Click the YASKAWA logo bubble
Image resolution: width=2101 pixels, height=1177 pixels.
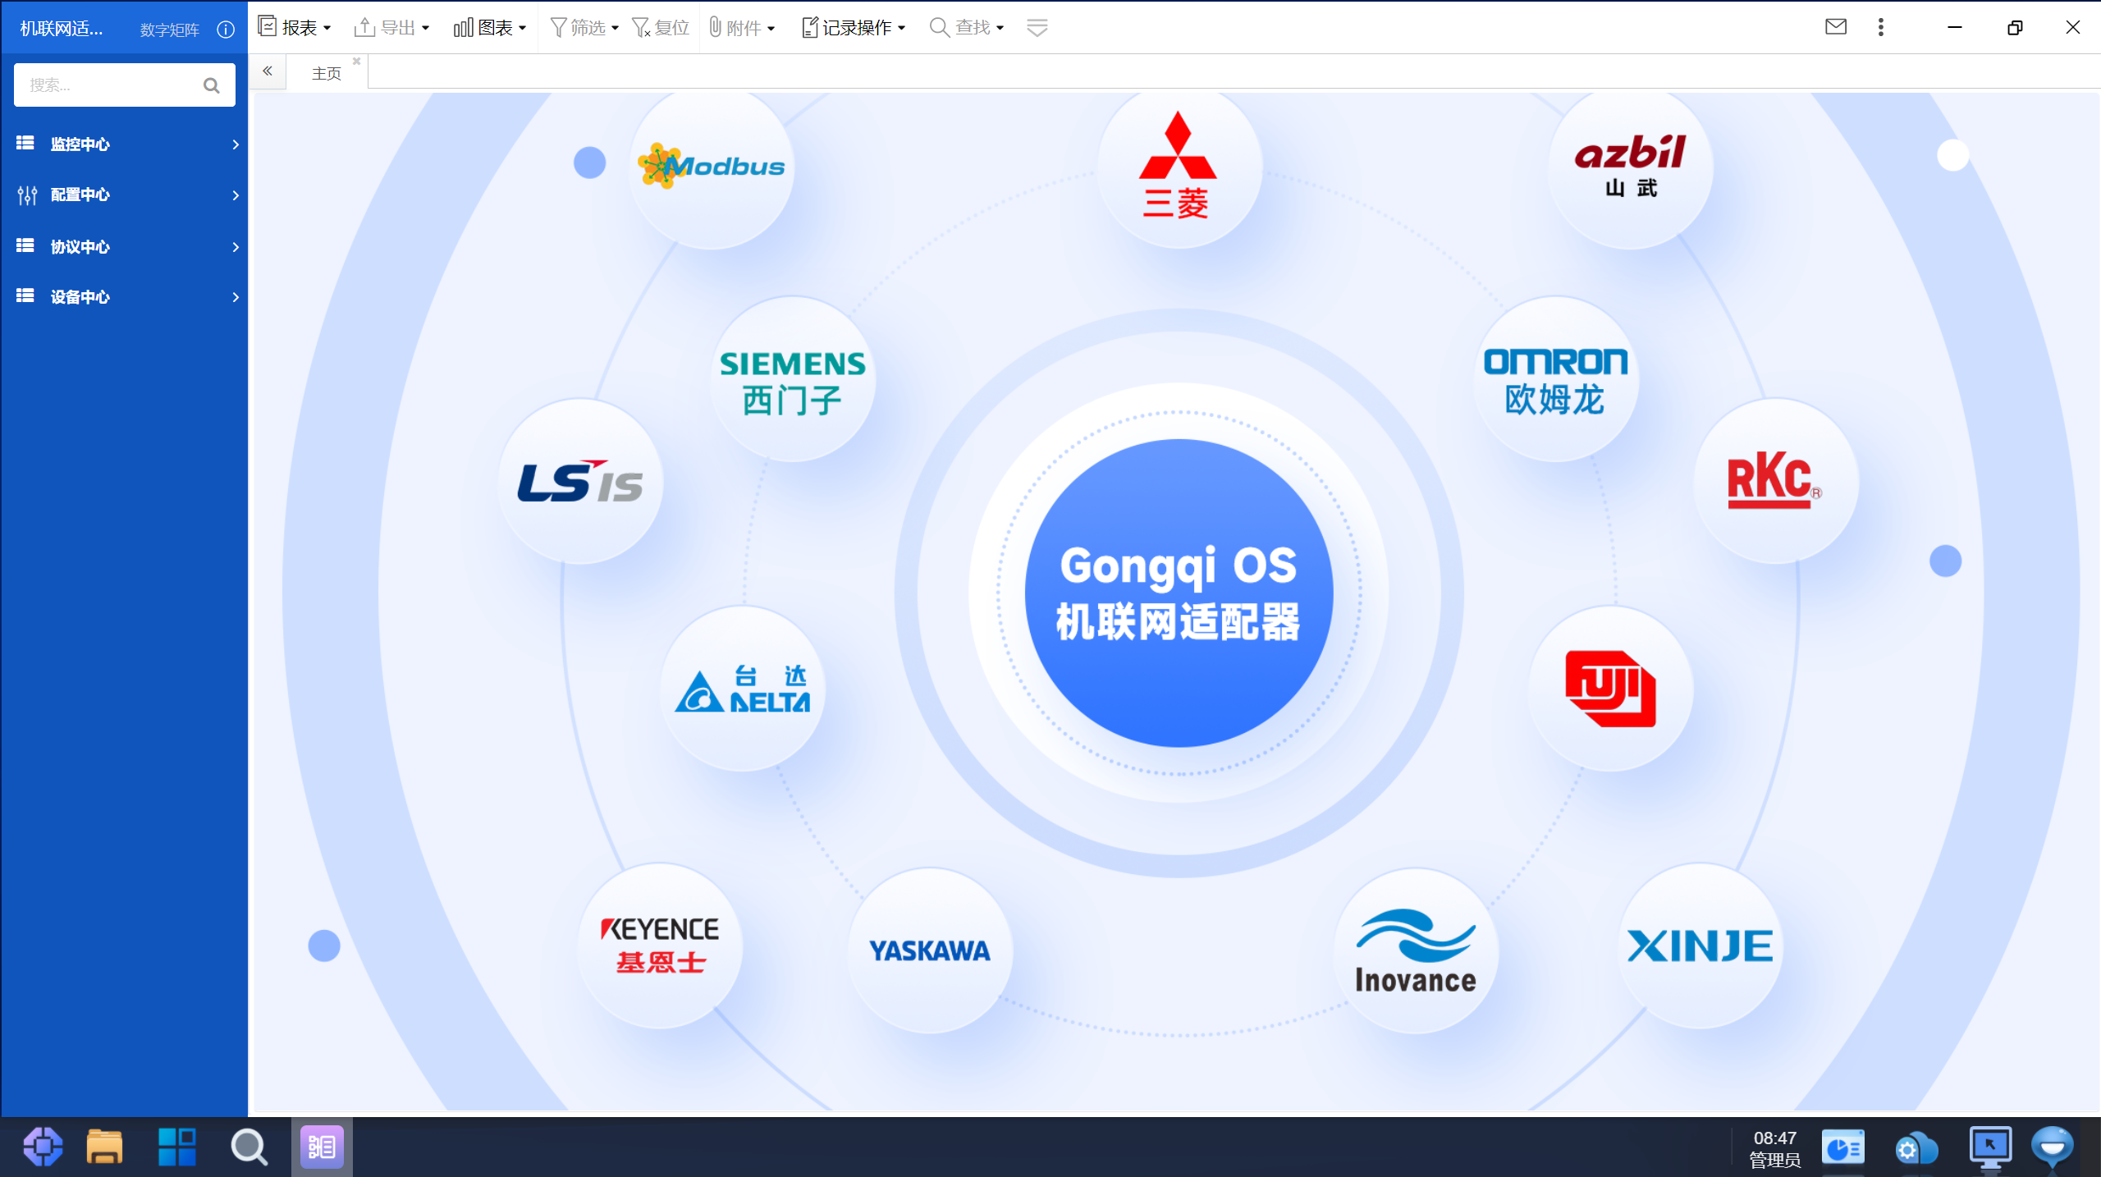pyautogui.click(x=930, y=950)
